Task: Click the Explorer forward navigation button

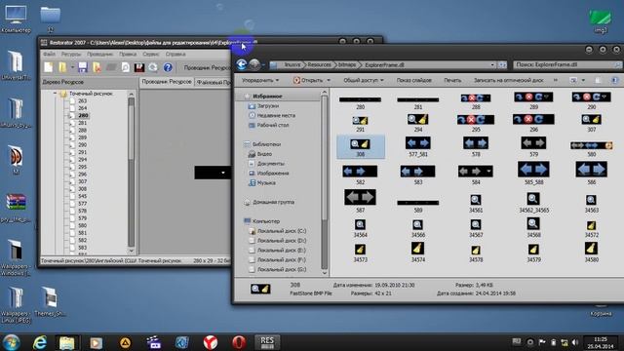Action: click(x=254, y=64)
